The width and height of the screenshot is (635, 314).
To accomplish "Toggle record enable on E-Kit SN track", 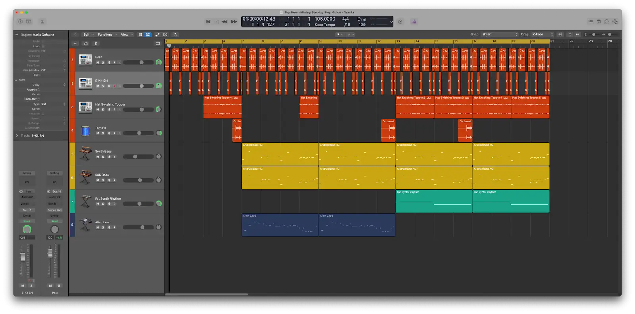I will (114, 86).
